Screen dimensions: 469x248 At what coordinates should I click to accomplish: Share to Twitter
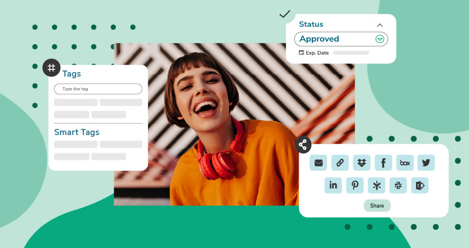pos(426,163)
